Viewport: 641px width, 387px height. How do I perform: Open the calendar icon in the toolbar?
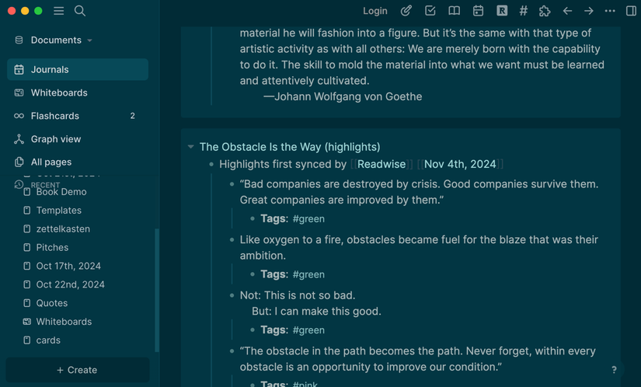pyautogui.click(x=478, y=11)
